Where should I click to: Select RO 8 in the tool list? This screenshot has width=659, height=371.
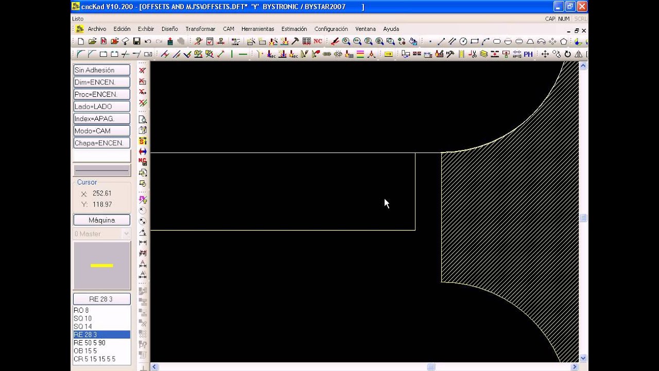click(x=102, y=310)
